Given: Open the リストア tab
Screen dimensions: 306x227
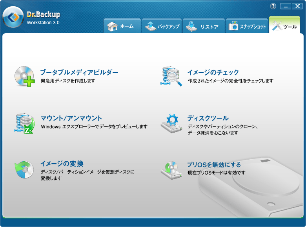Looking at the screenshot, I should point(204,26).
